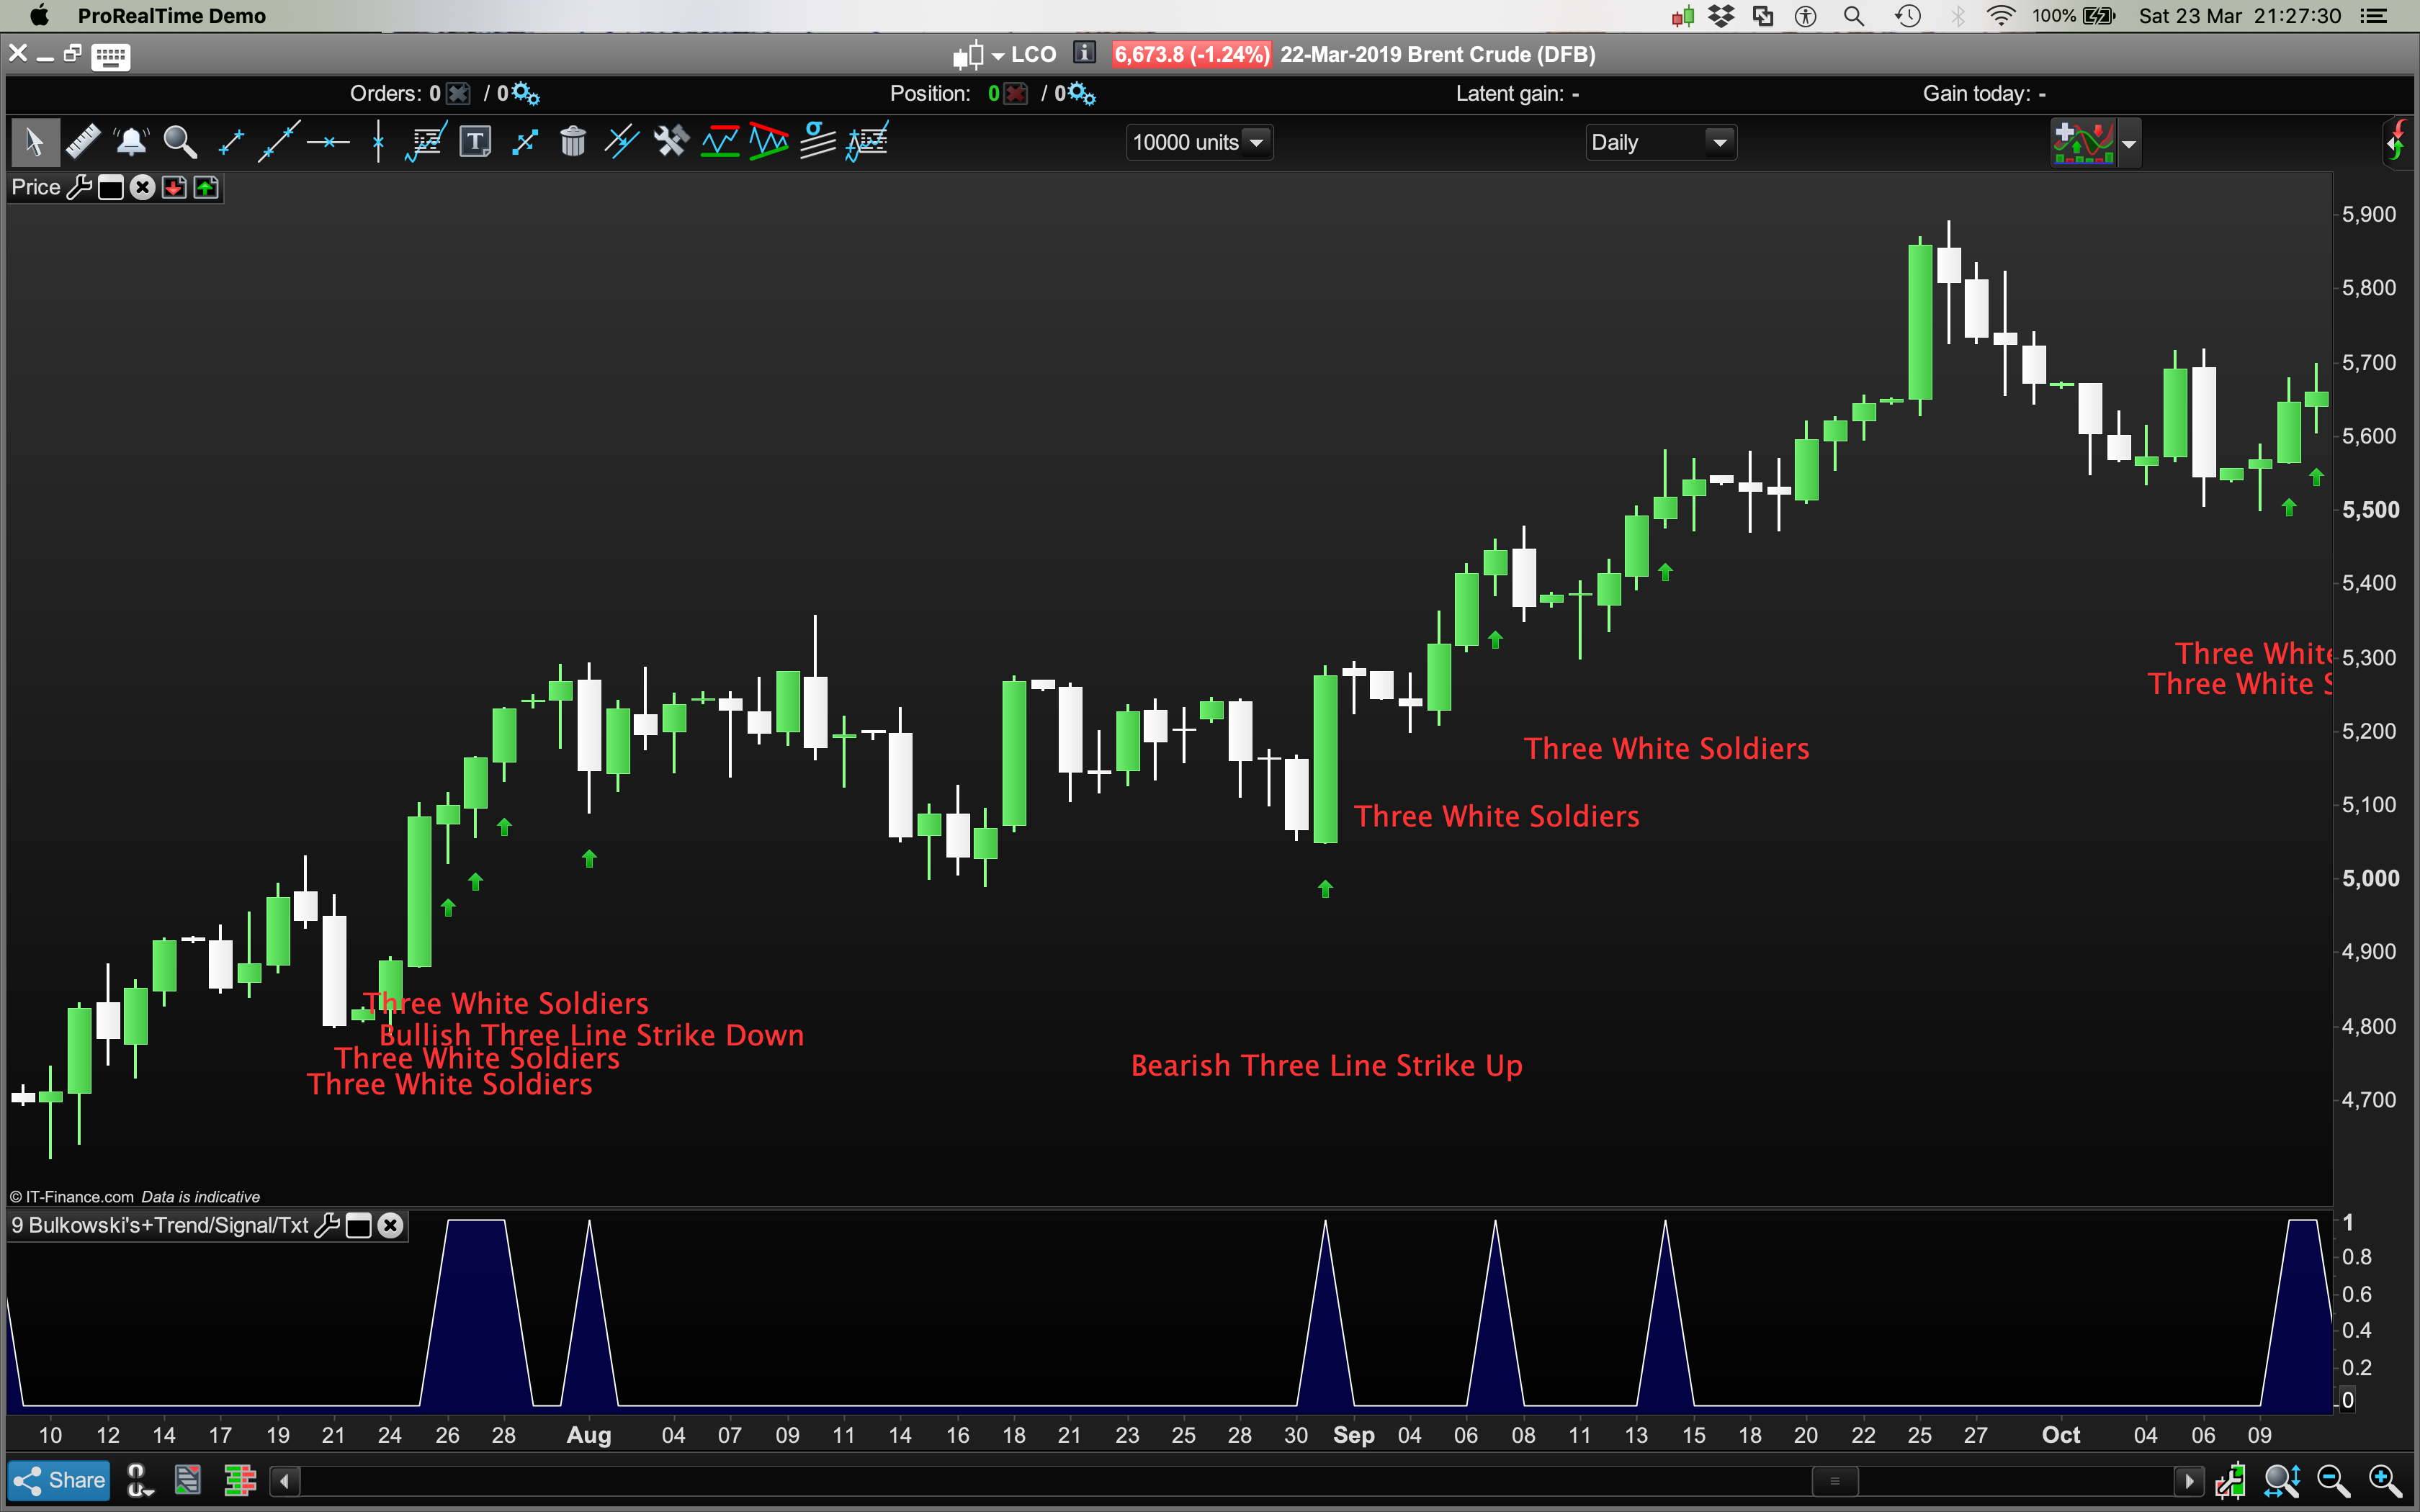Select the pointer/cursor tool
This screenshot has height=1512, width=2420.
pos(34,141)
